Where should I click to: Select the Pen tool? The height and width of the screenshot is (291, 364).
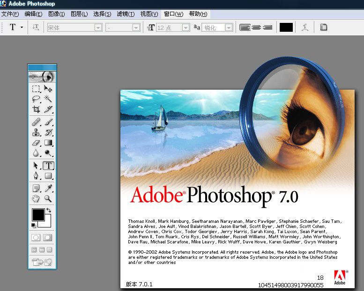(36, 176)
